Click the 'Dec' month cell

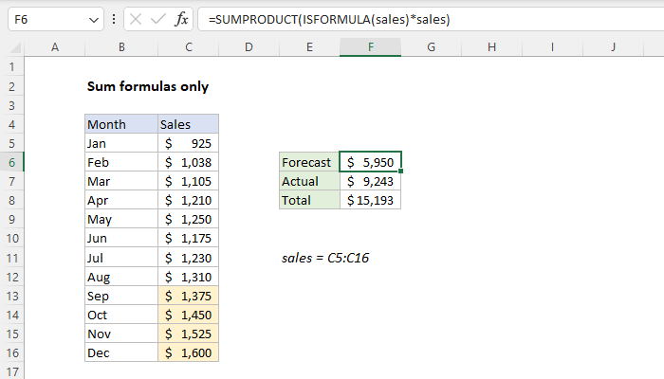[x=121, y=352]
